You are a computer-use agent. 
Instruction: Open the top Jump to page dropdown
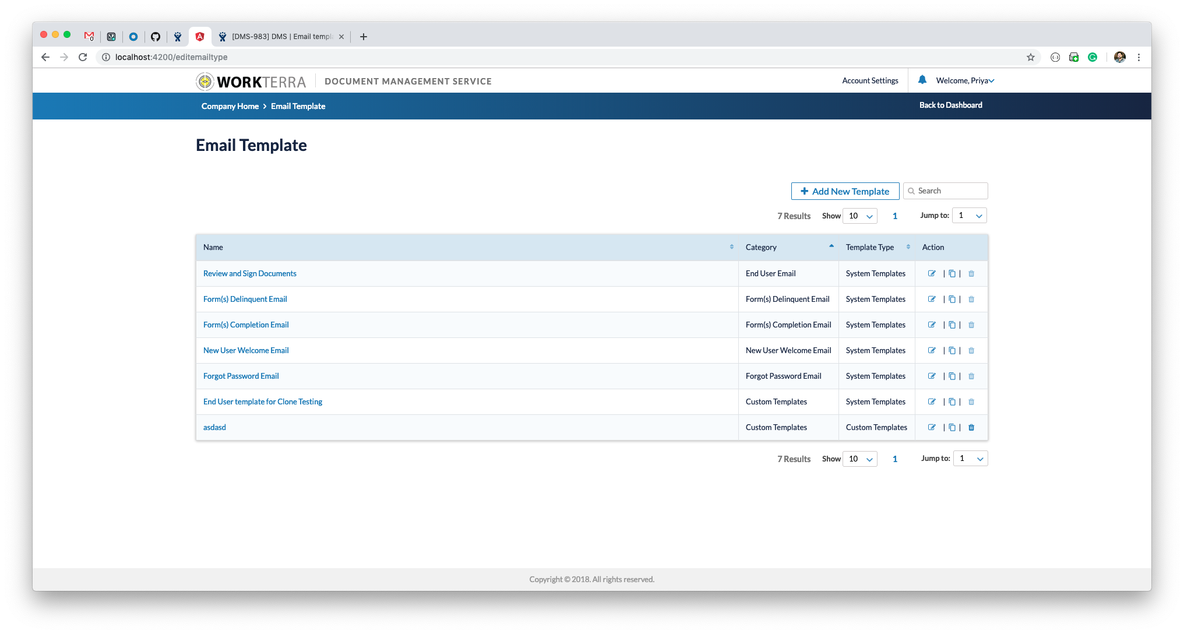coord(970,216)
